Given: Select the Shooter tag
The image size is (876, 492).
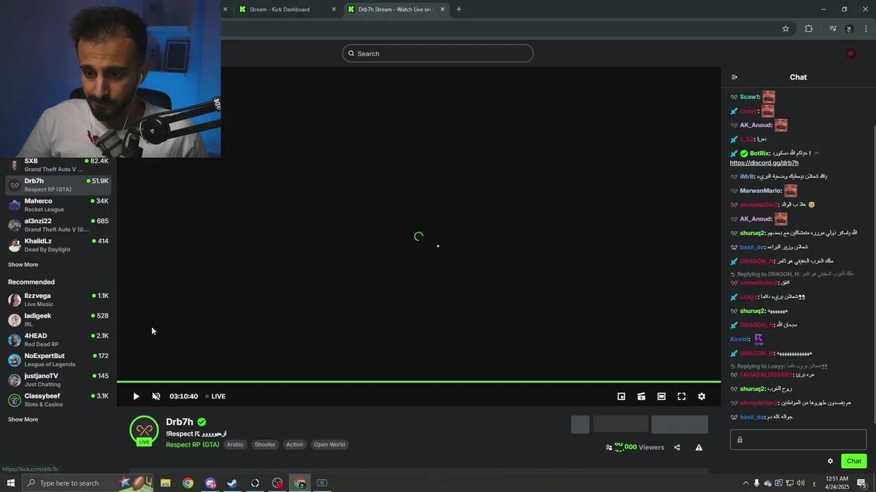Looking at the screenshot, I should tap(265, 445).
